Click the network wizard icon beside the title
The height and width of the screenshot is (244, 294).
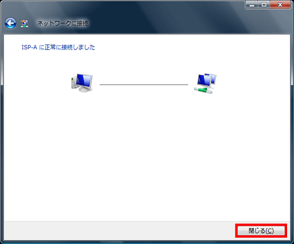[25, 24]
